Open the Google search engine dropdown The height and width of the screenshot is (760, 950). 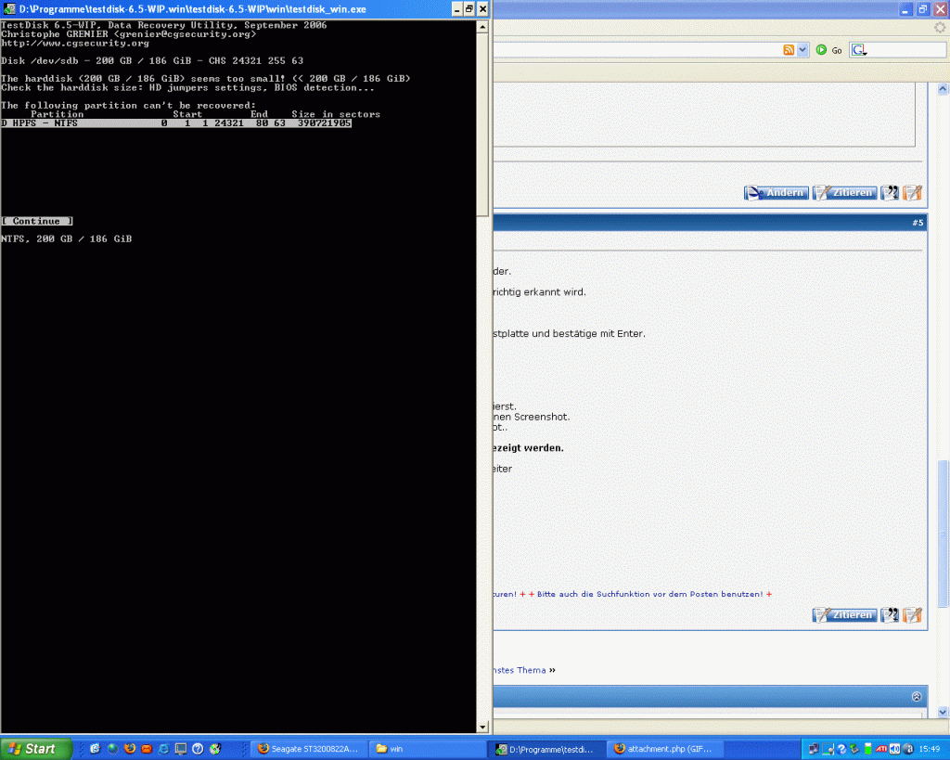click(859, 50)
